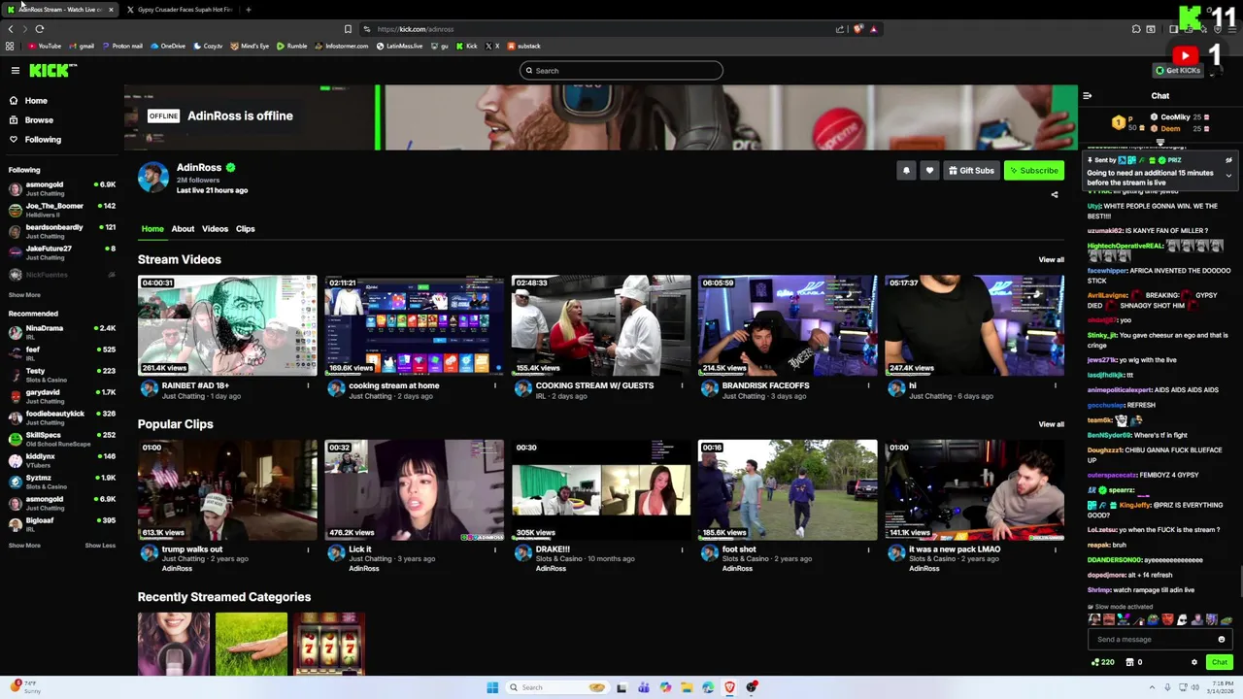Open Following in the sidebar
The width and height of the screenshot is (1243, 699).
[x=43, y=140]
